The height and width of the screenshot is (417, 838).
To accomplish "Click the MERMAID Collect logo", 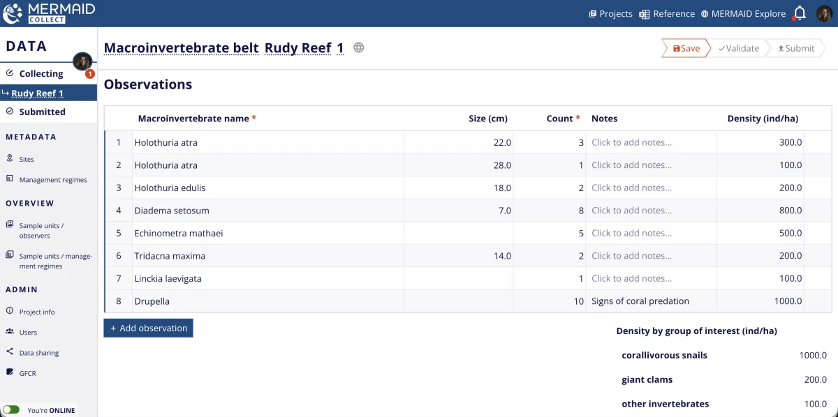I will click(49, 13).
